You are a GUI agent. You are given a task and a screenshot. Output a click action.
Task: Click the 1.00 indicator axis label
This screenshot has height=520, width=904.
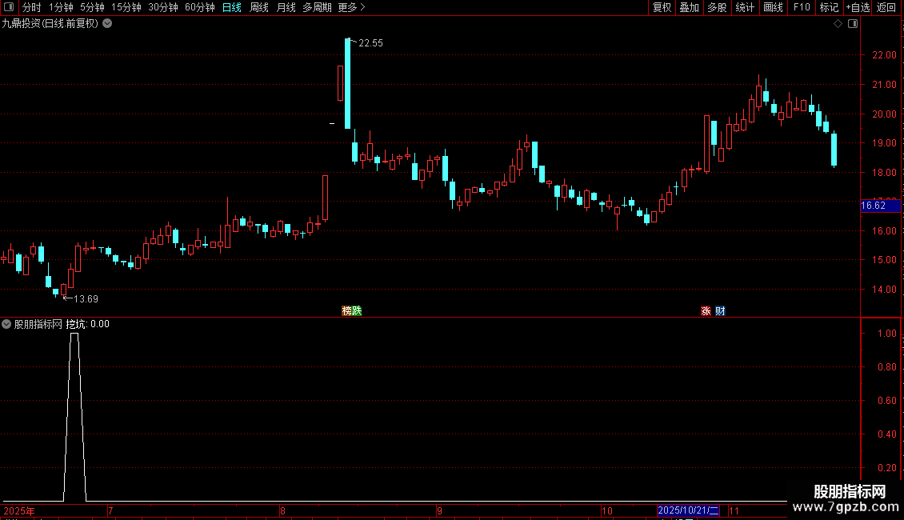coord(886,334)
